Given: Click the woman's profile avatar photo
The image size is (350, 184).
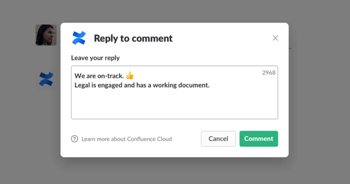Looking at the screenshot, I should [x=46, y=35].
